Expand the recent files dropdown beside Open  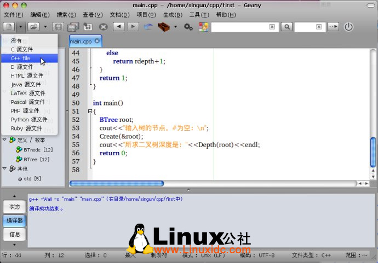coord(45,27)
